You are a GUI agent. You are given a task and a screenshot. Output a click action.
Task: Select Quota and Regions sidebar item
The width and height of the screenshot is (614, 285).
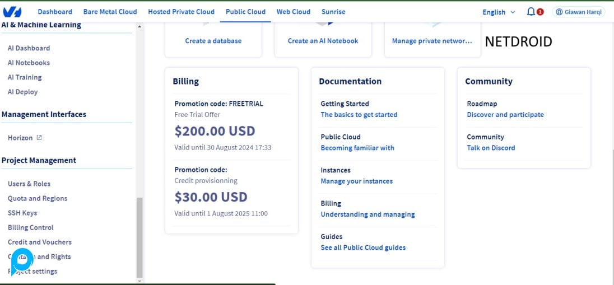(x=38, y=198)
